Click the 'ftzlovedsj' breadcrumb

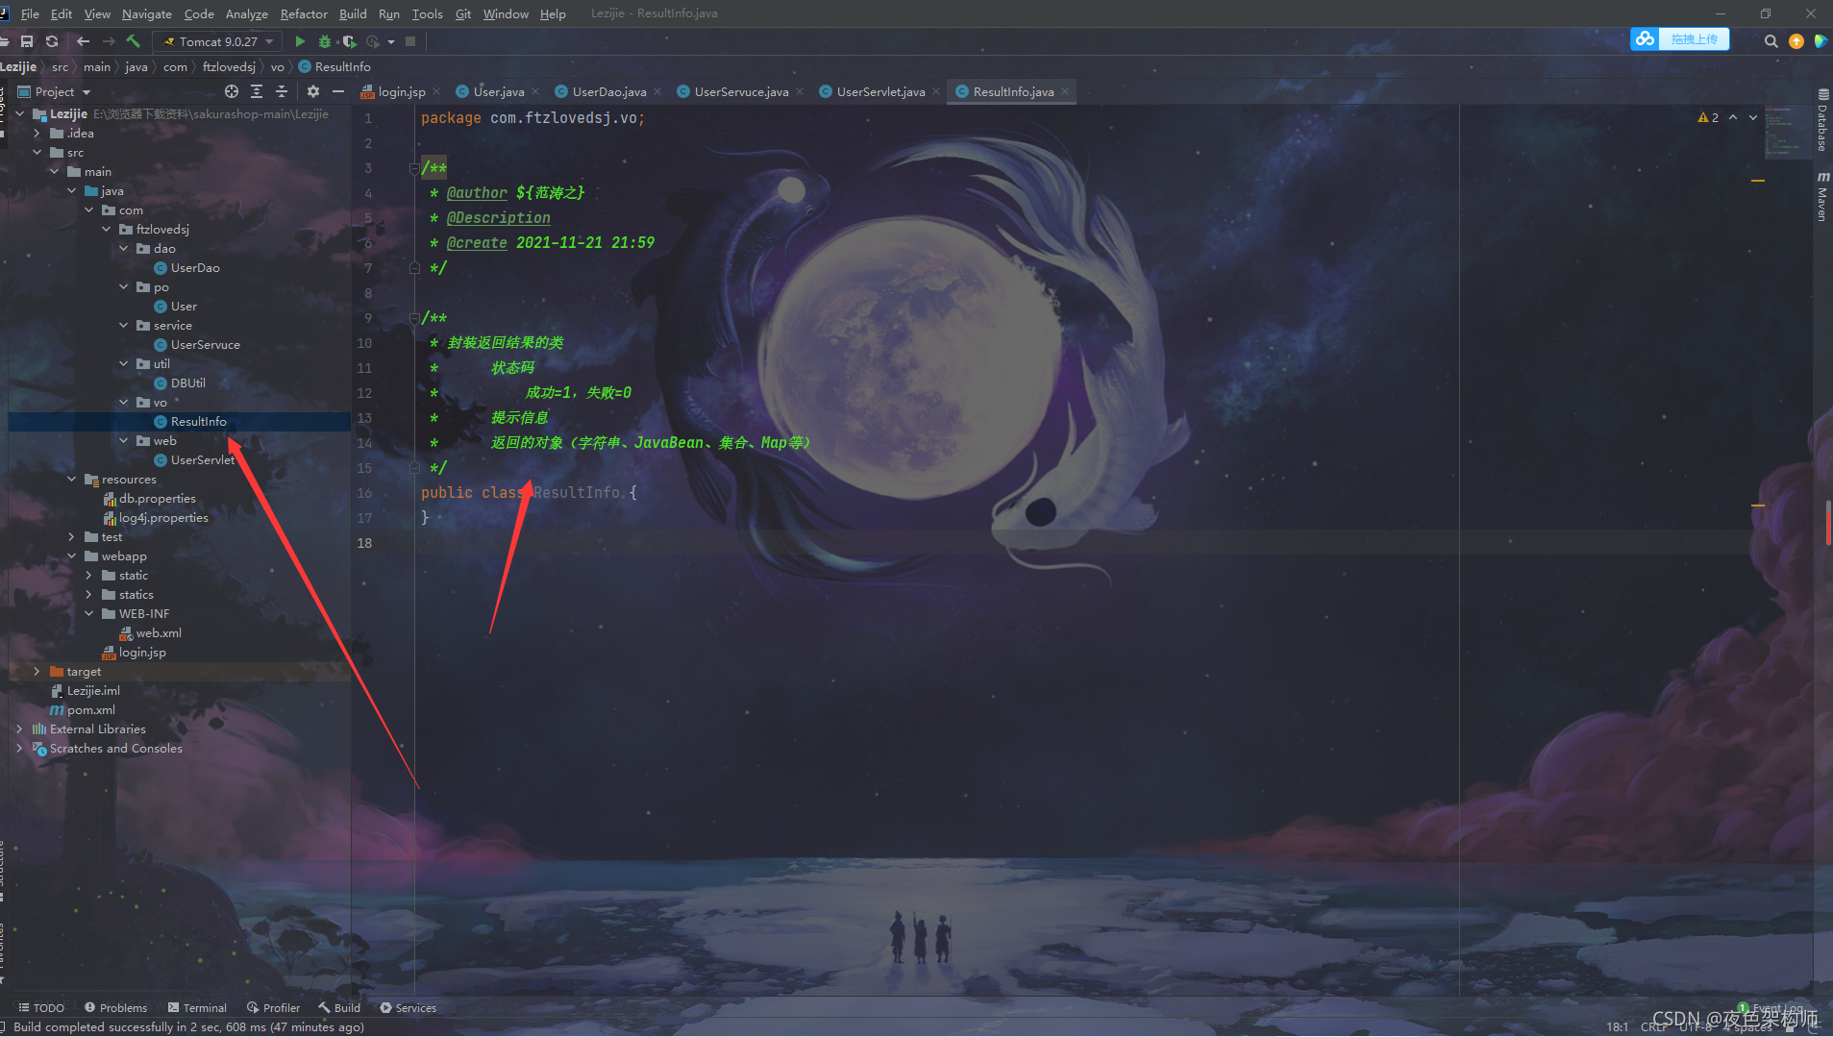coord(229,66)
